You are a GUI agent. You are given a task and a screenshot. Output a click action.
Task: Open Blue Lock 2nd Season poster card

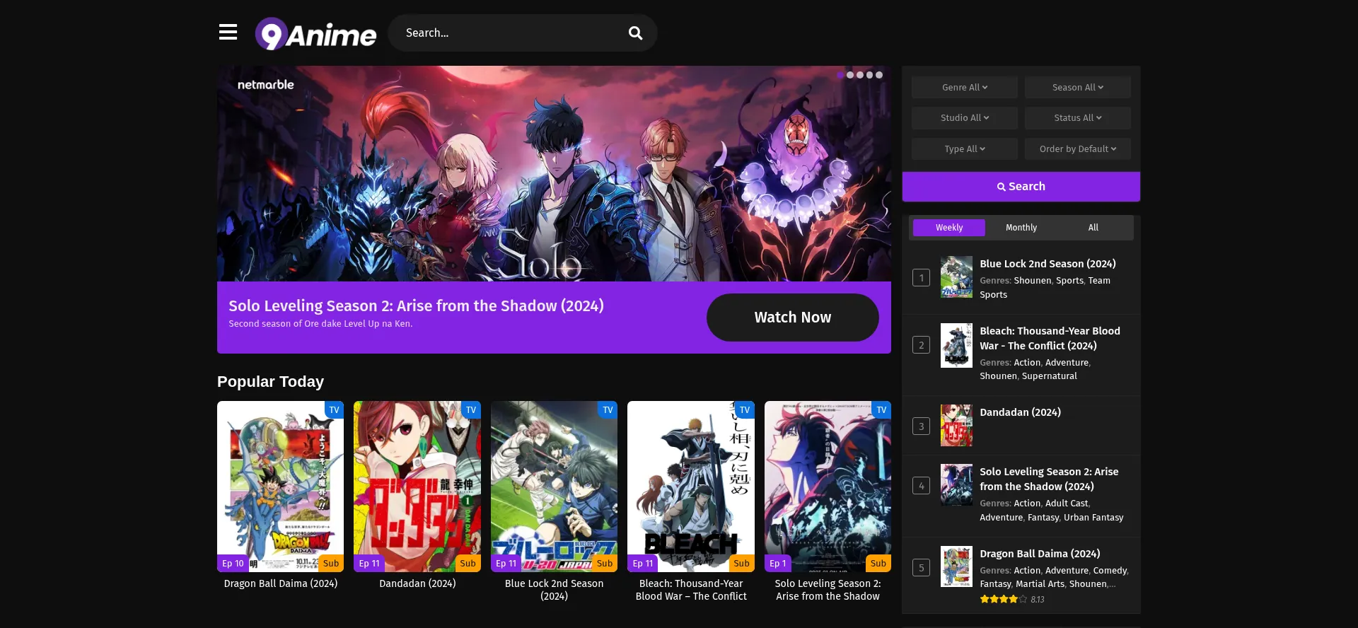coord(554,487)
